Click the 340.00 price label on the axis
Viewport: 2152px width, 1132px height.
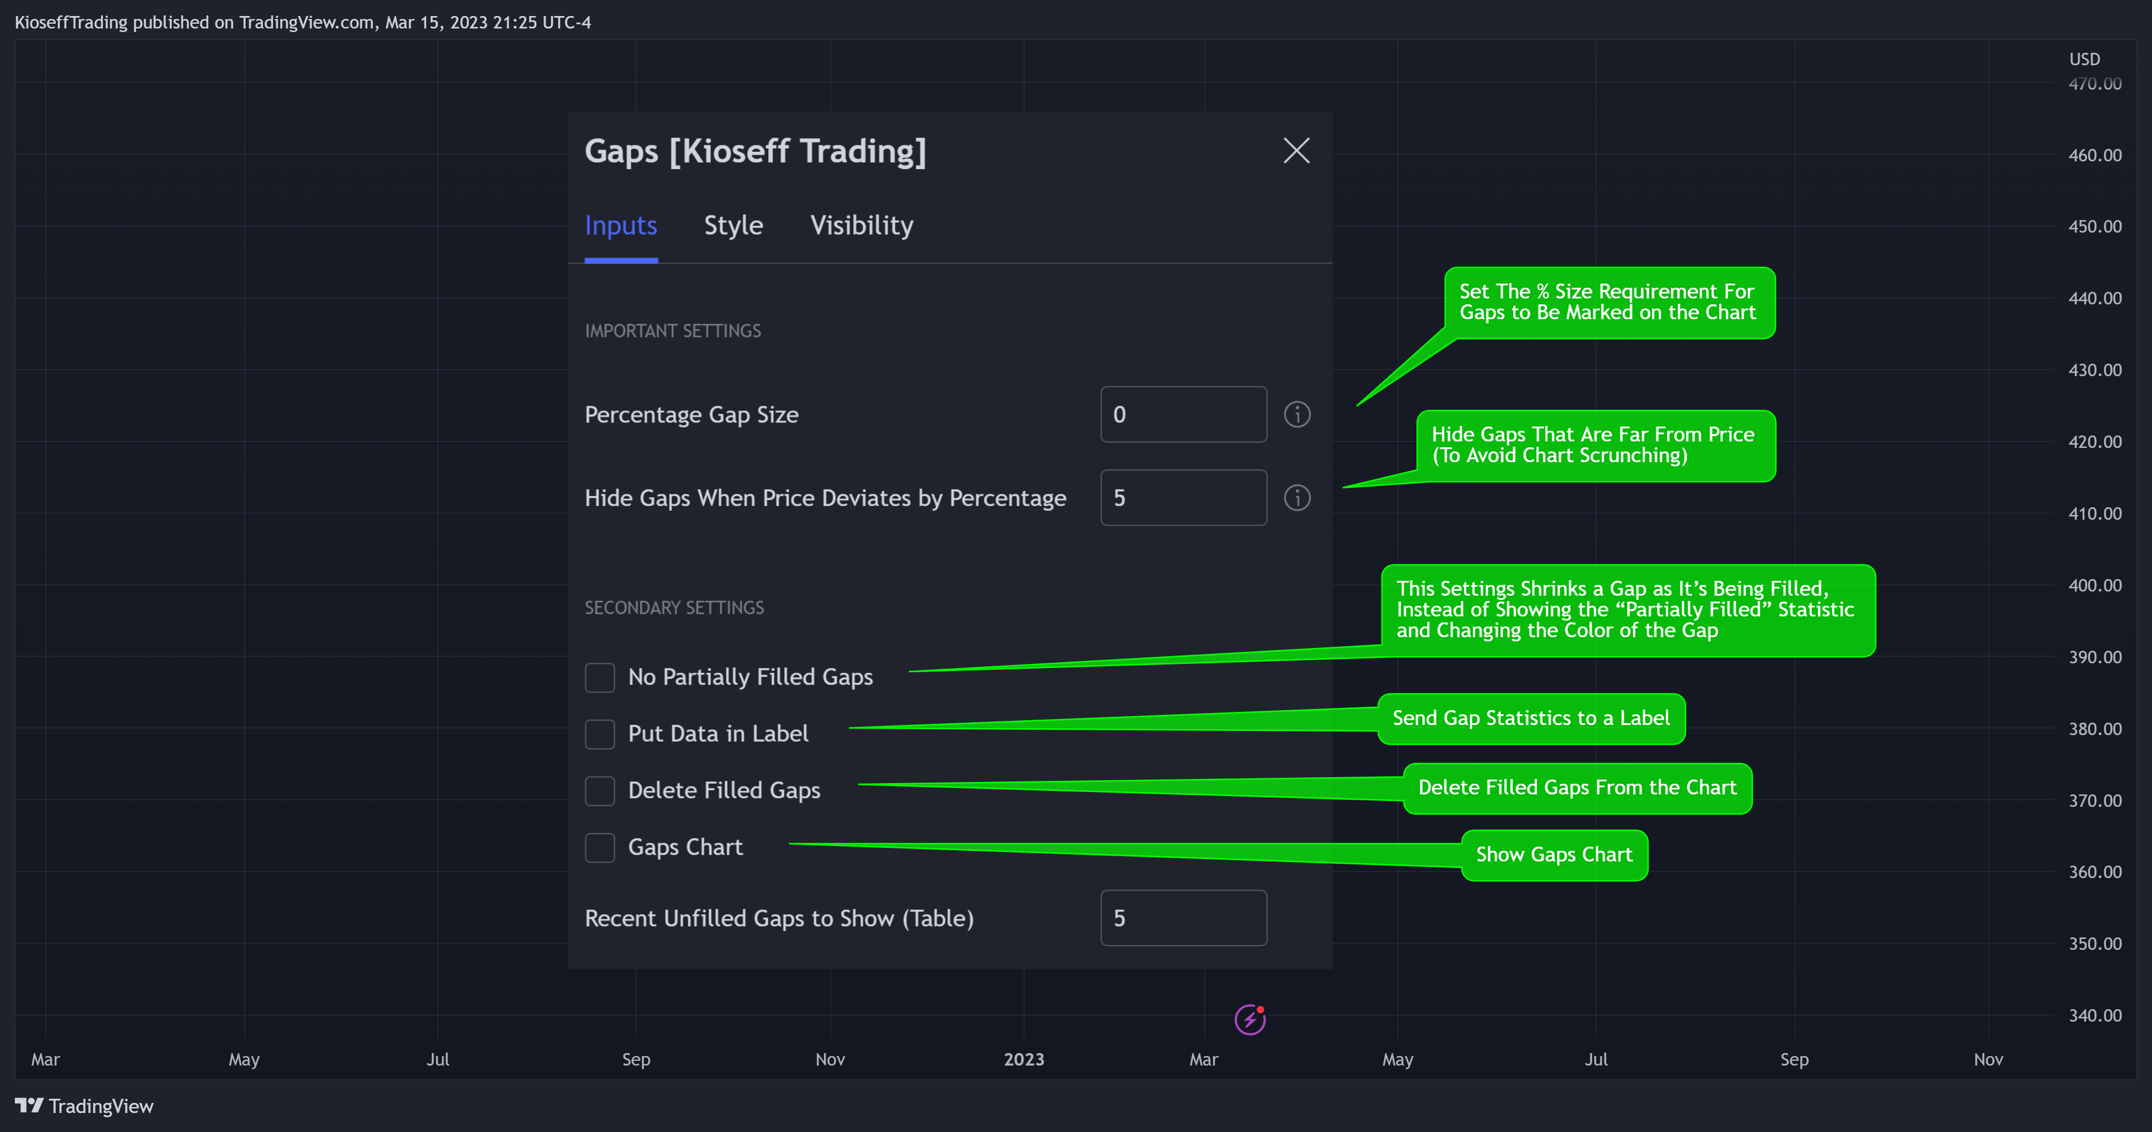point(2094,1015)
